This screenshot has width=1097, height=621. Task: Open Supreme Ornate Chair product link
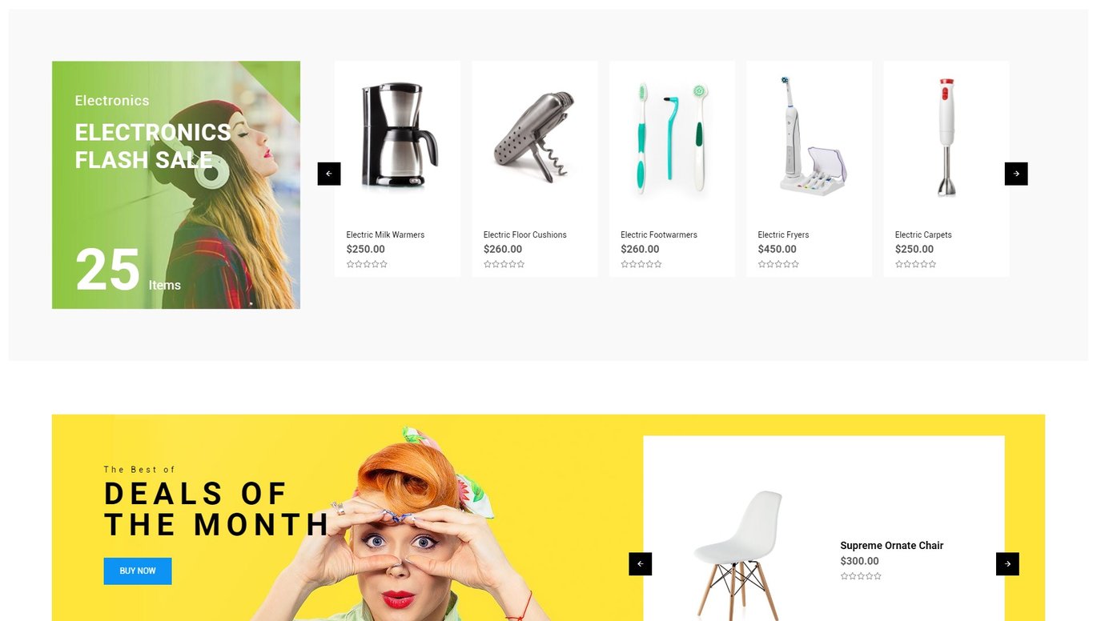tap(892, 546)
